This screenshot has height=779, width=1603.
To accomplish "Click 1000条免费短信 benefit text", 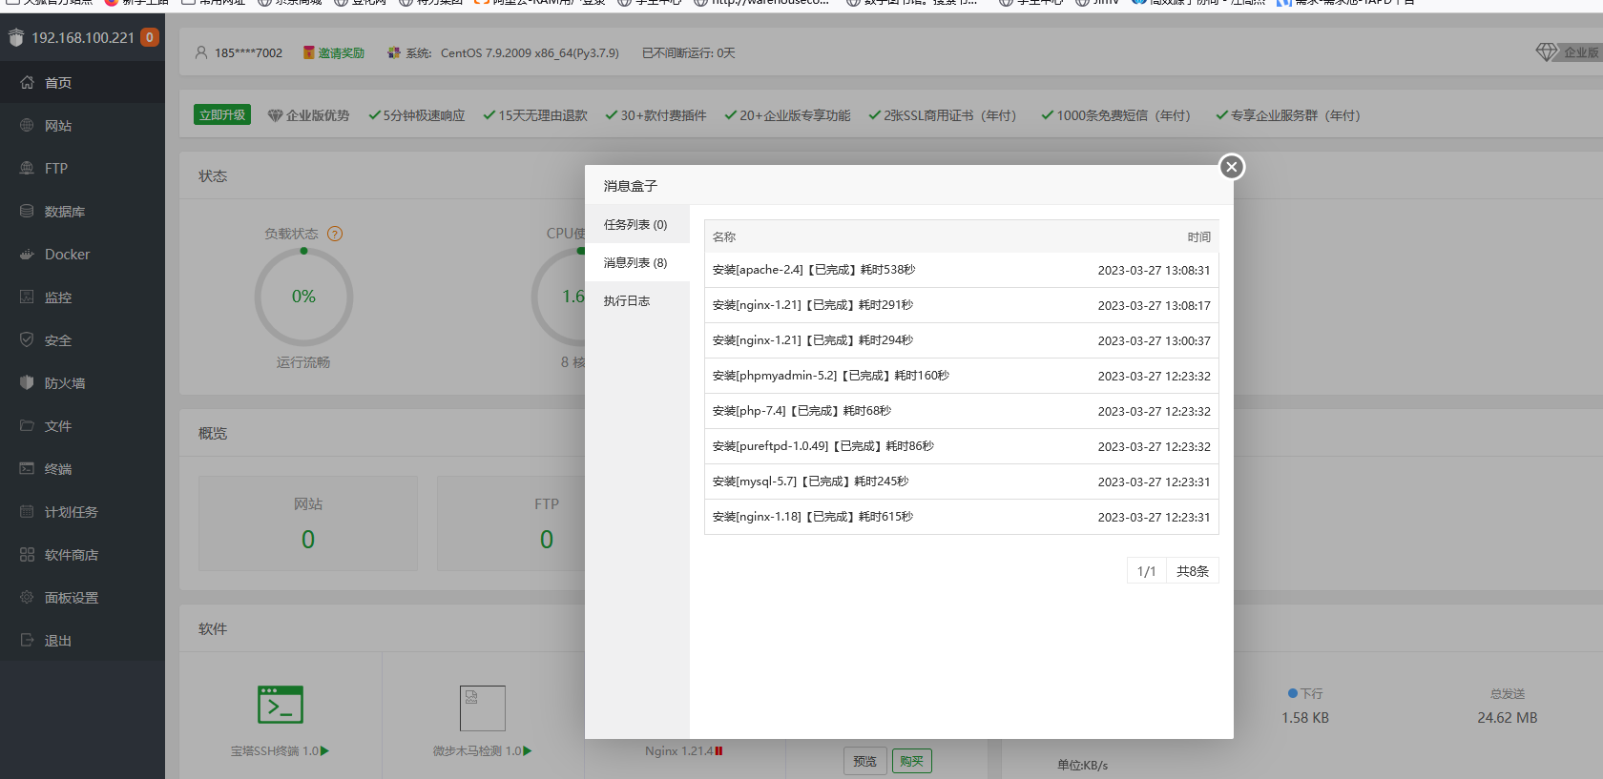I will 1124,115.
